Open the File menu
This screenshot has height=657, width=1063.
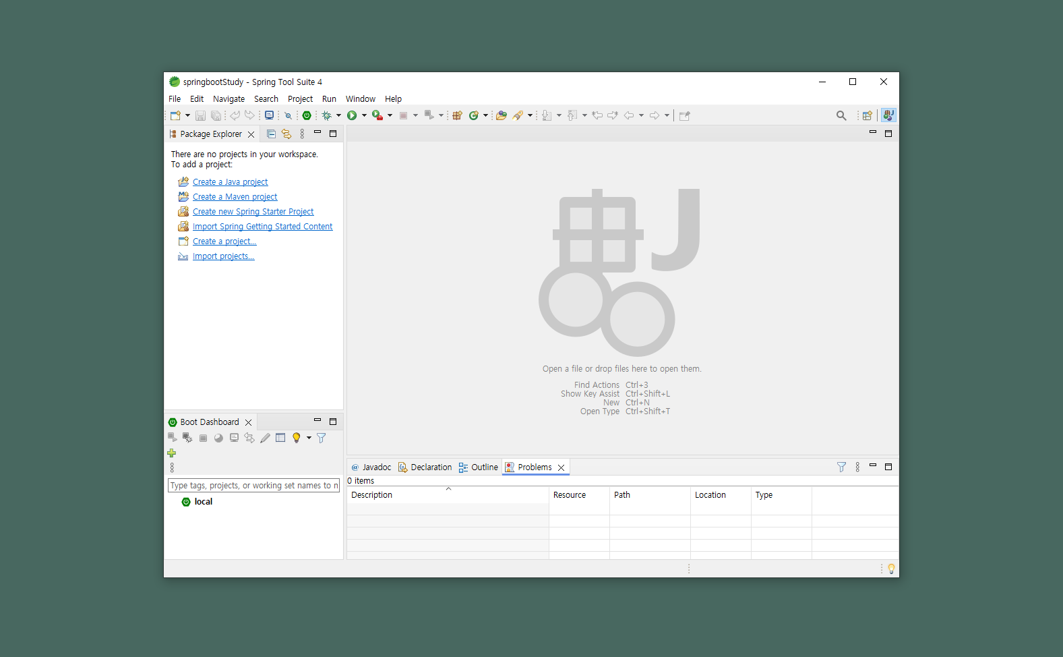tap(175, 98)
